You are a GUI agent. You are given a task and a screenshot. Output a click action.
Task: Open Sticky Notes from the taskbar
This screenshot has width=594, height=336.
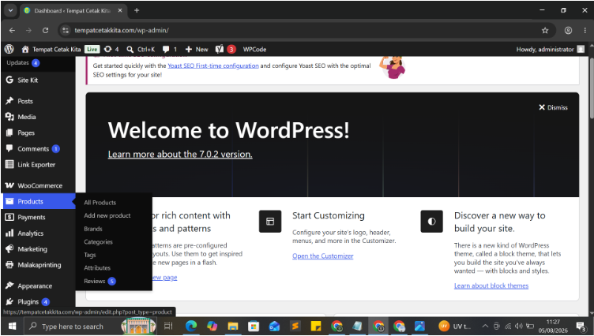[x=316, y=327]
